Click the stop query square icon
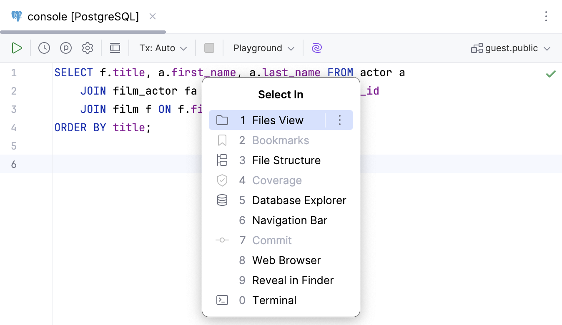The height and width of the screenshot is (325, 562). 209,47
